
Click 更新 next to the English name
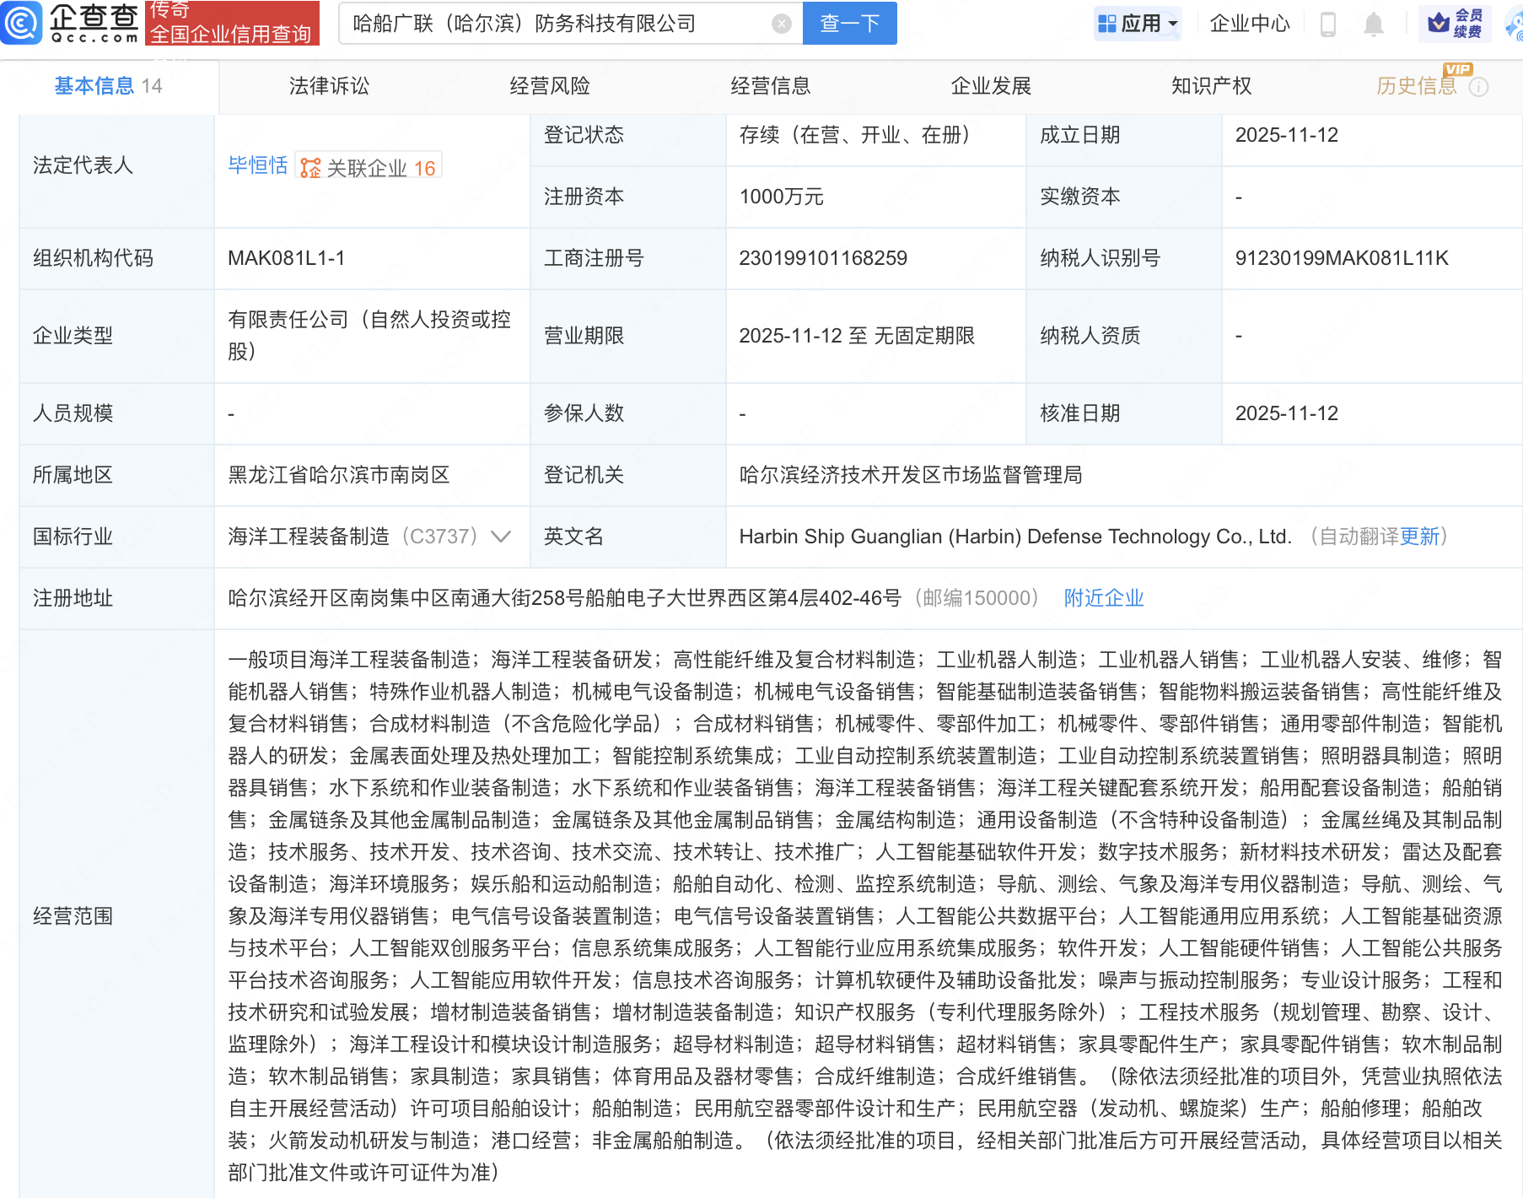click(x=1419, y=537)
